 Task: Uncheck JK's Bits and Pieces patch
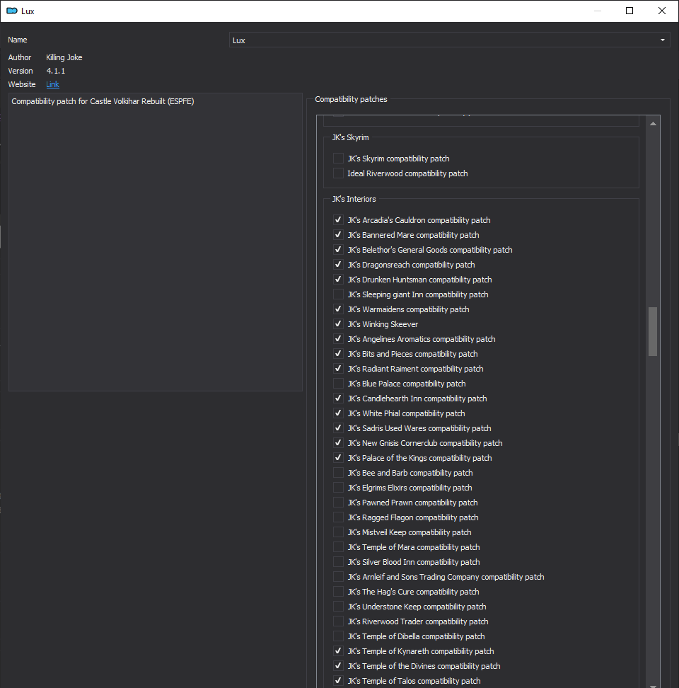(x=338, y=354)
